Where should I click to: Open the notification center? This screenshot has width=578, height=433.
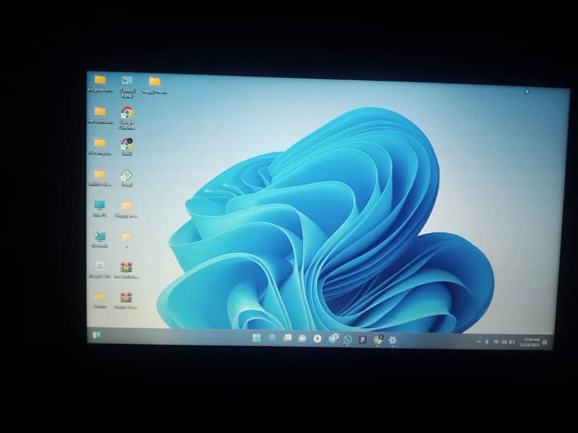pos(546,342)
